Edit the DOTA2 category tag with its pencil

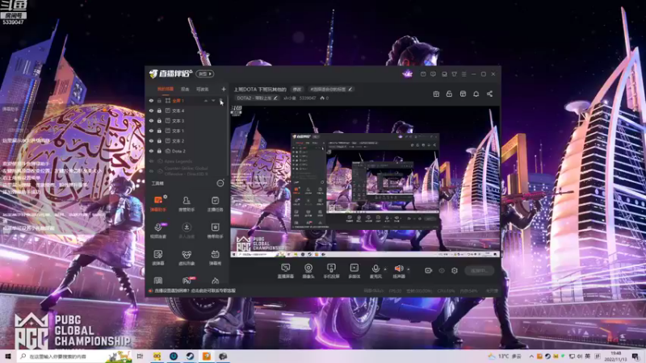point(275,98)
